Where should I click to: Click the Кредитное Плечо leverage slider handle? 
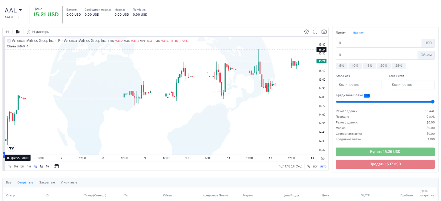433,102
